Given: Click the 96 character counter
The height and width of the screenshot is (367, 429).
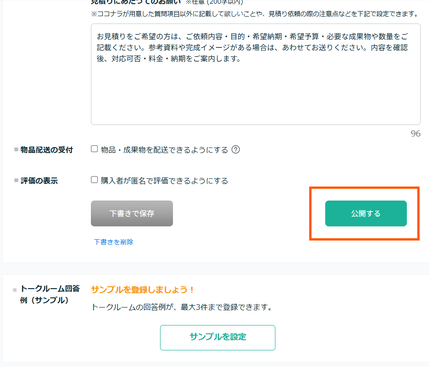Looking at the screenshot, I should pyautogui.click(x=415, y=133).
